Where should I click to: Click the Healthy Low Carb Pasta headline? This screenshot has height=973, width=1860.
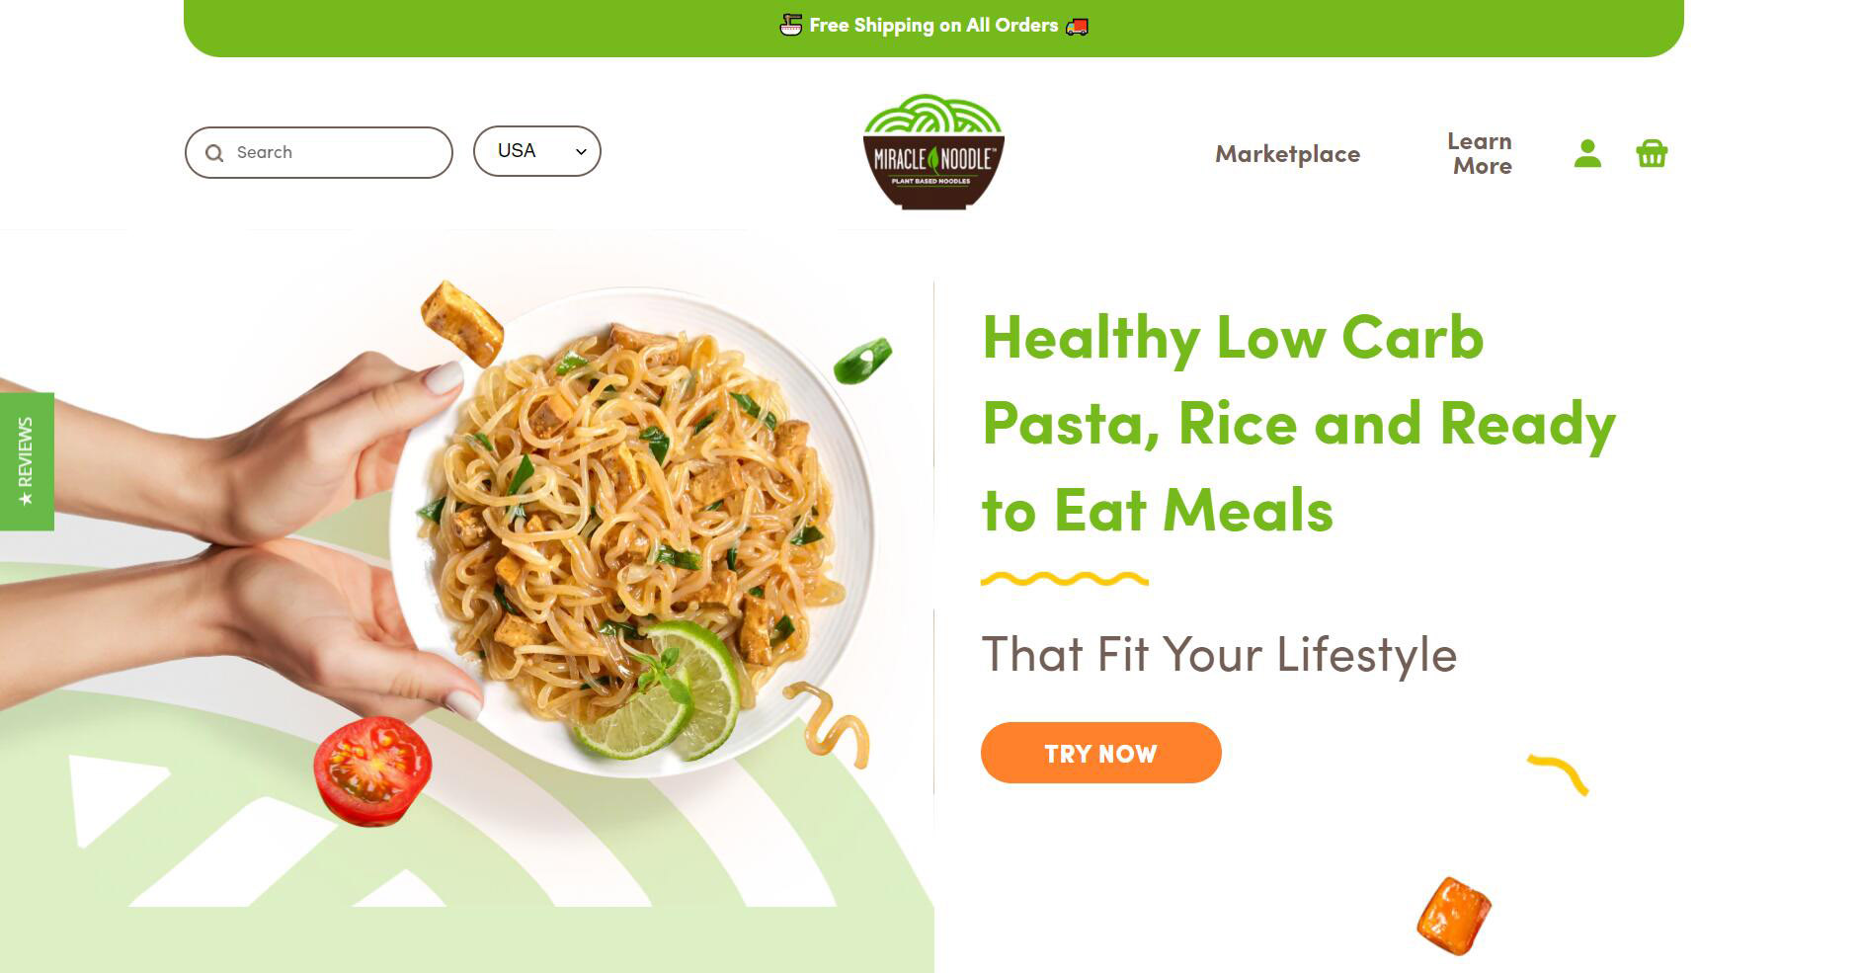click(1299, 424)
